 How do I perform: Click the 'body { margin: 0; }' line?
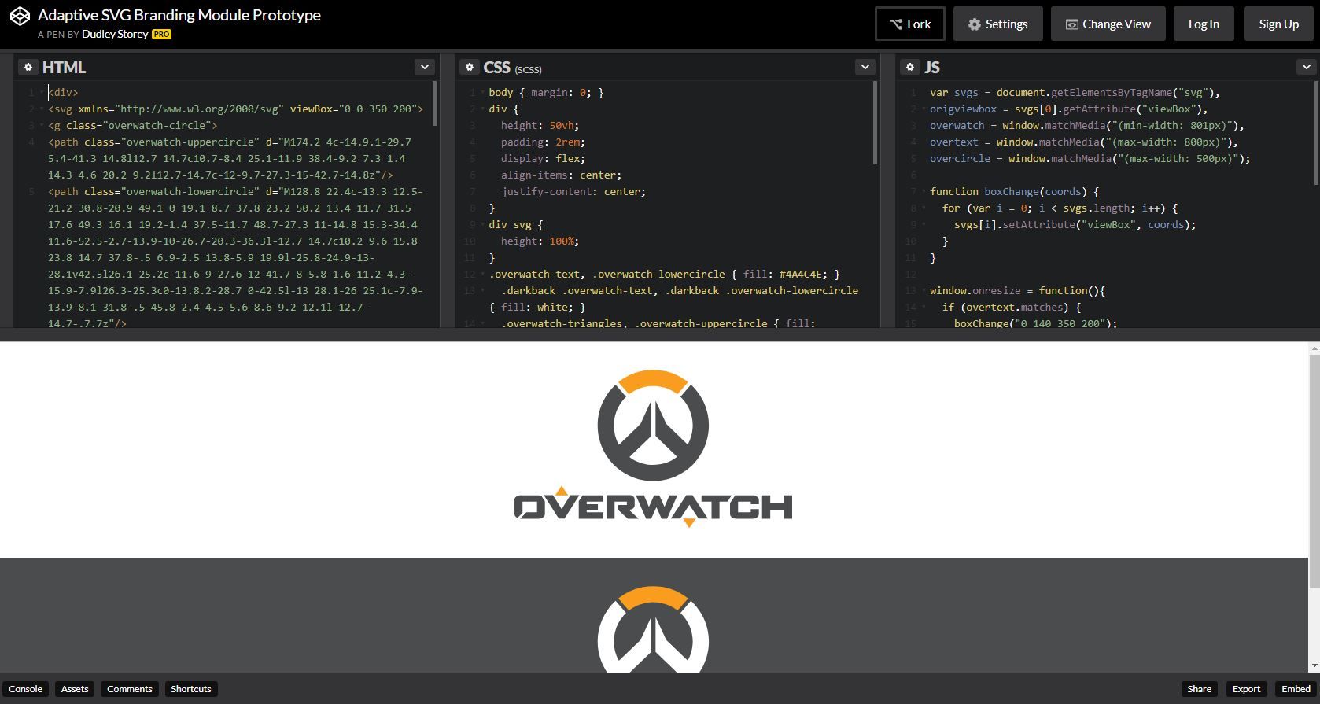[547, 93]
